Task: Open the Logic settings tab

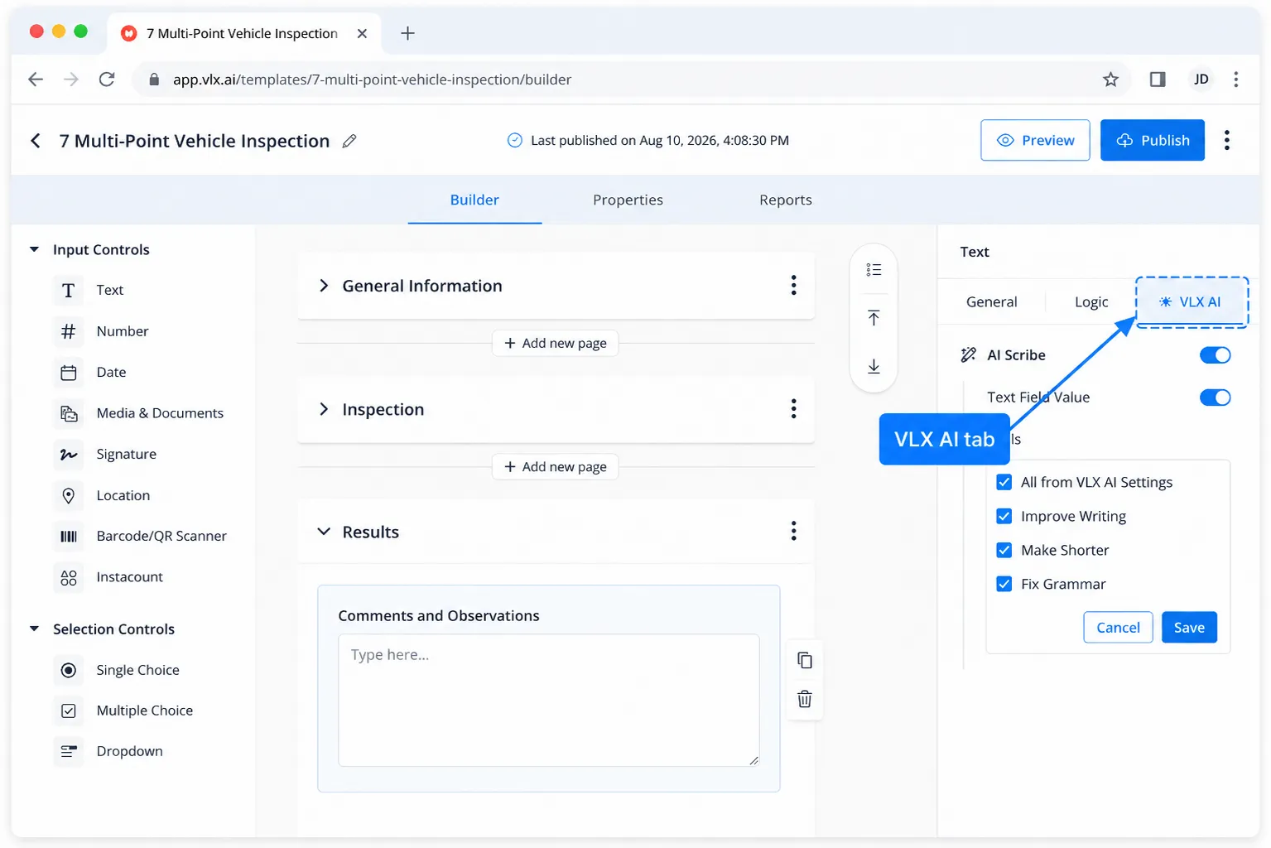Action: coord(1090,302)
